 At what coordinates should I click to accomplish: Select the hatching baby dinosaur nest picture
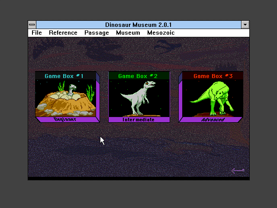(x=65, y=98)
